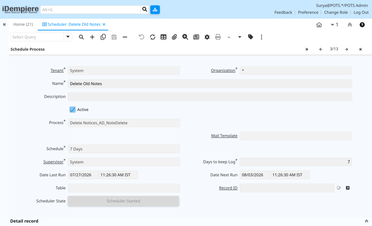Viewport: 372px width, 226px height.
Task: Click the Process field
Action: point(124,123)
